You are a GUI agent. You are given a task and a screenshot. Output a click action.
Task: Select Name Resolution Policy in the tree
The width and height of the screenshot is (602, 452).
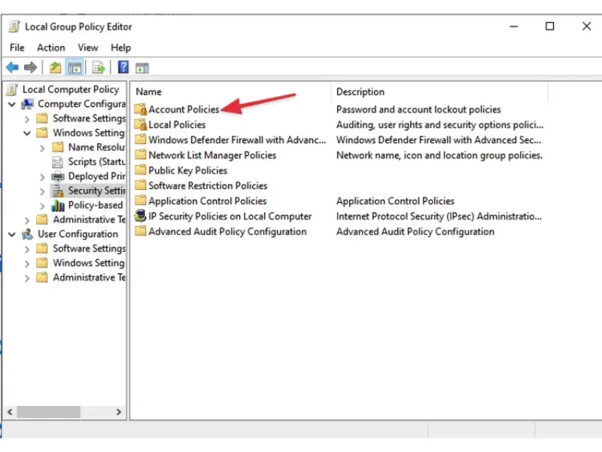pos(97,147)
